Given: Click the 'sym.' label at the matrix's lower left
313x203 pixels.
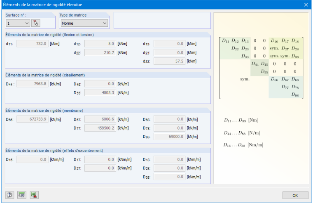Looking at the screenshot, I should point(245,79).
